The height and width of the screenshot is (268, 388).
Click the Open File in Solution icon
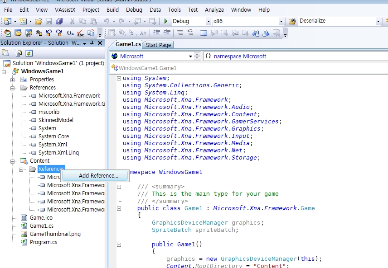pyautogui.click(x=18, y=33)
